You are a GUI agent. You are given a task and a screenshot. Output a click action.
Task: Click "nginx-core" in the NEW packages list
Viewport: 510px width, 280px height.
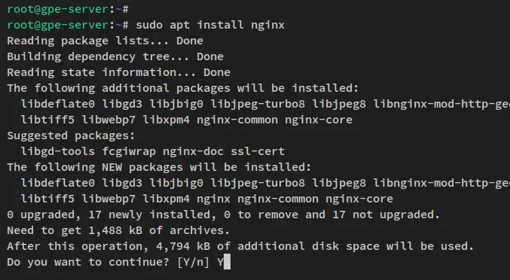[x=359, y=199]
